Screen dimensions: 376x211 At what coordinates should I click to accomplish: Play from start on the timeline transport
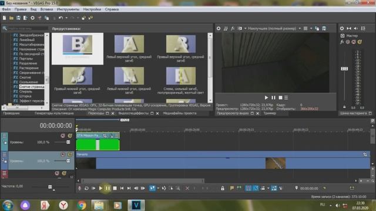point(93,188)
